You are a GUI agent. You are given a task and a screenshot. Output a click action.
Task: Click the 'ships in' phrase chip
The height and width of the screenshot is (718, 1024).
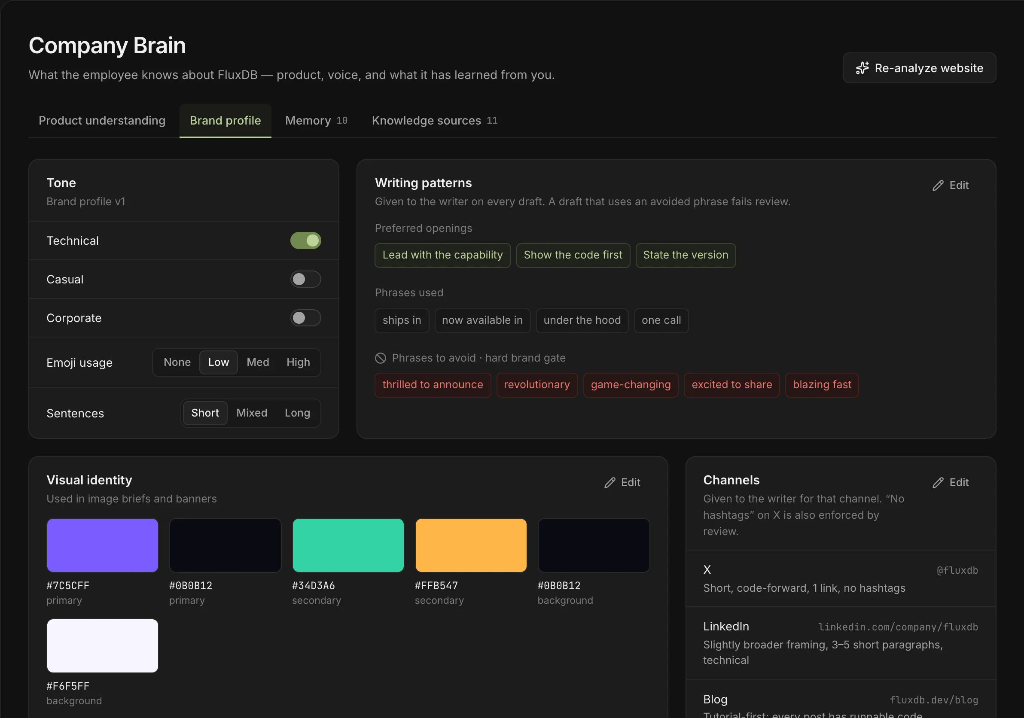pos(402,320)
